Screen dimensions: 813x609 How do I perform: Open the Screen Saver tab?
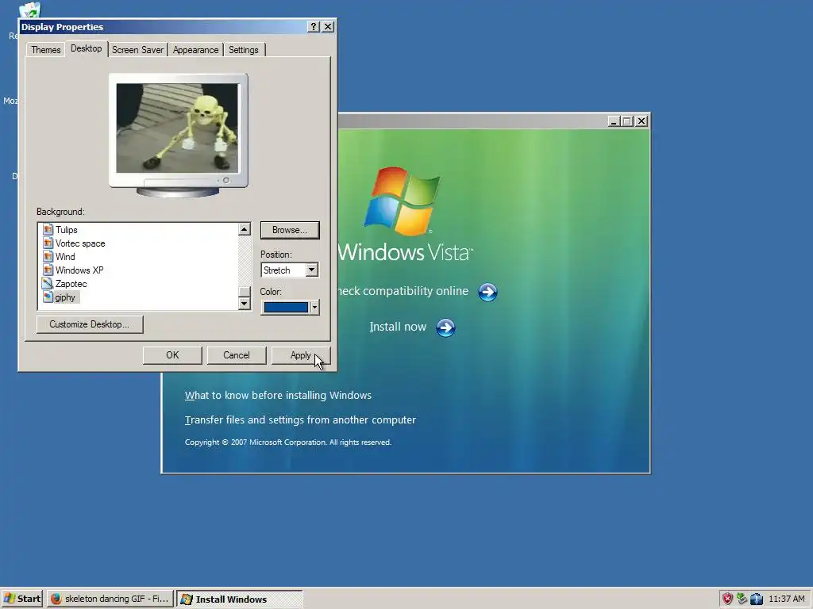(137, 50)
